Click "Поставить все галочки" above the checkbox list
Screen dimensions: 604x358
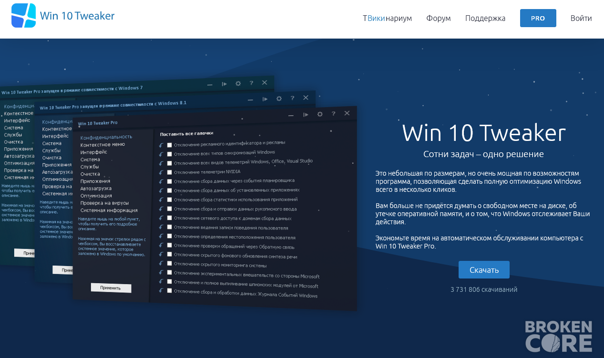pos(186,134)
